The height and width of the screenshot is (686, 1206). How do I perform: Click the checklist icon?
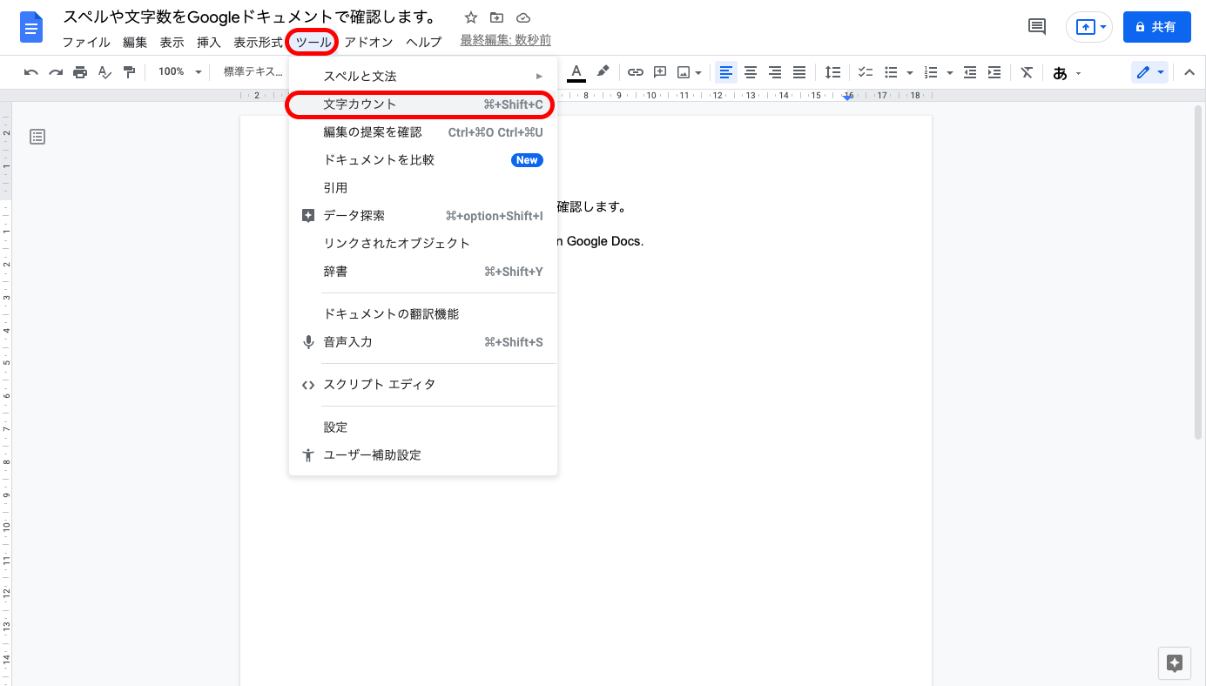pos(866,72)
